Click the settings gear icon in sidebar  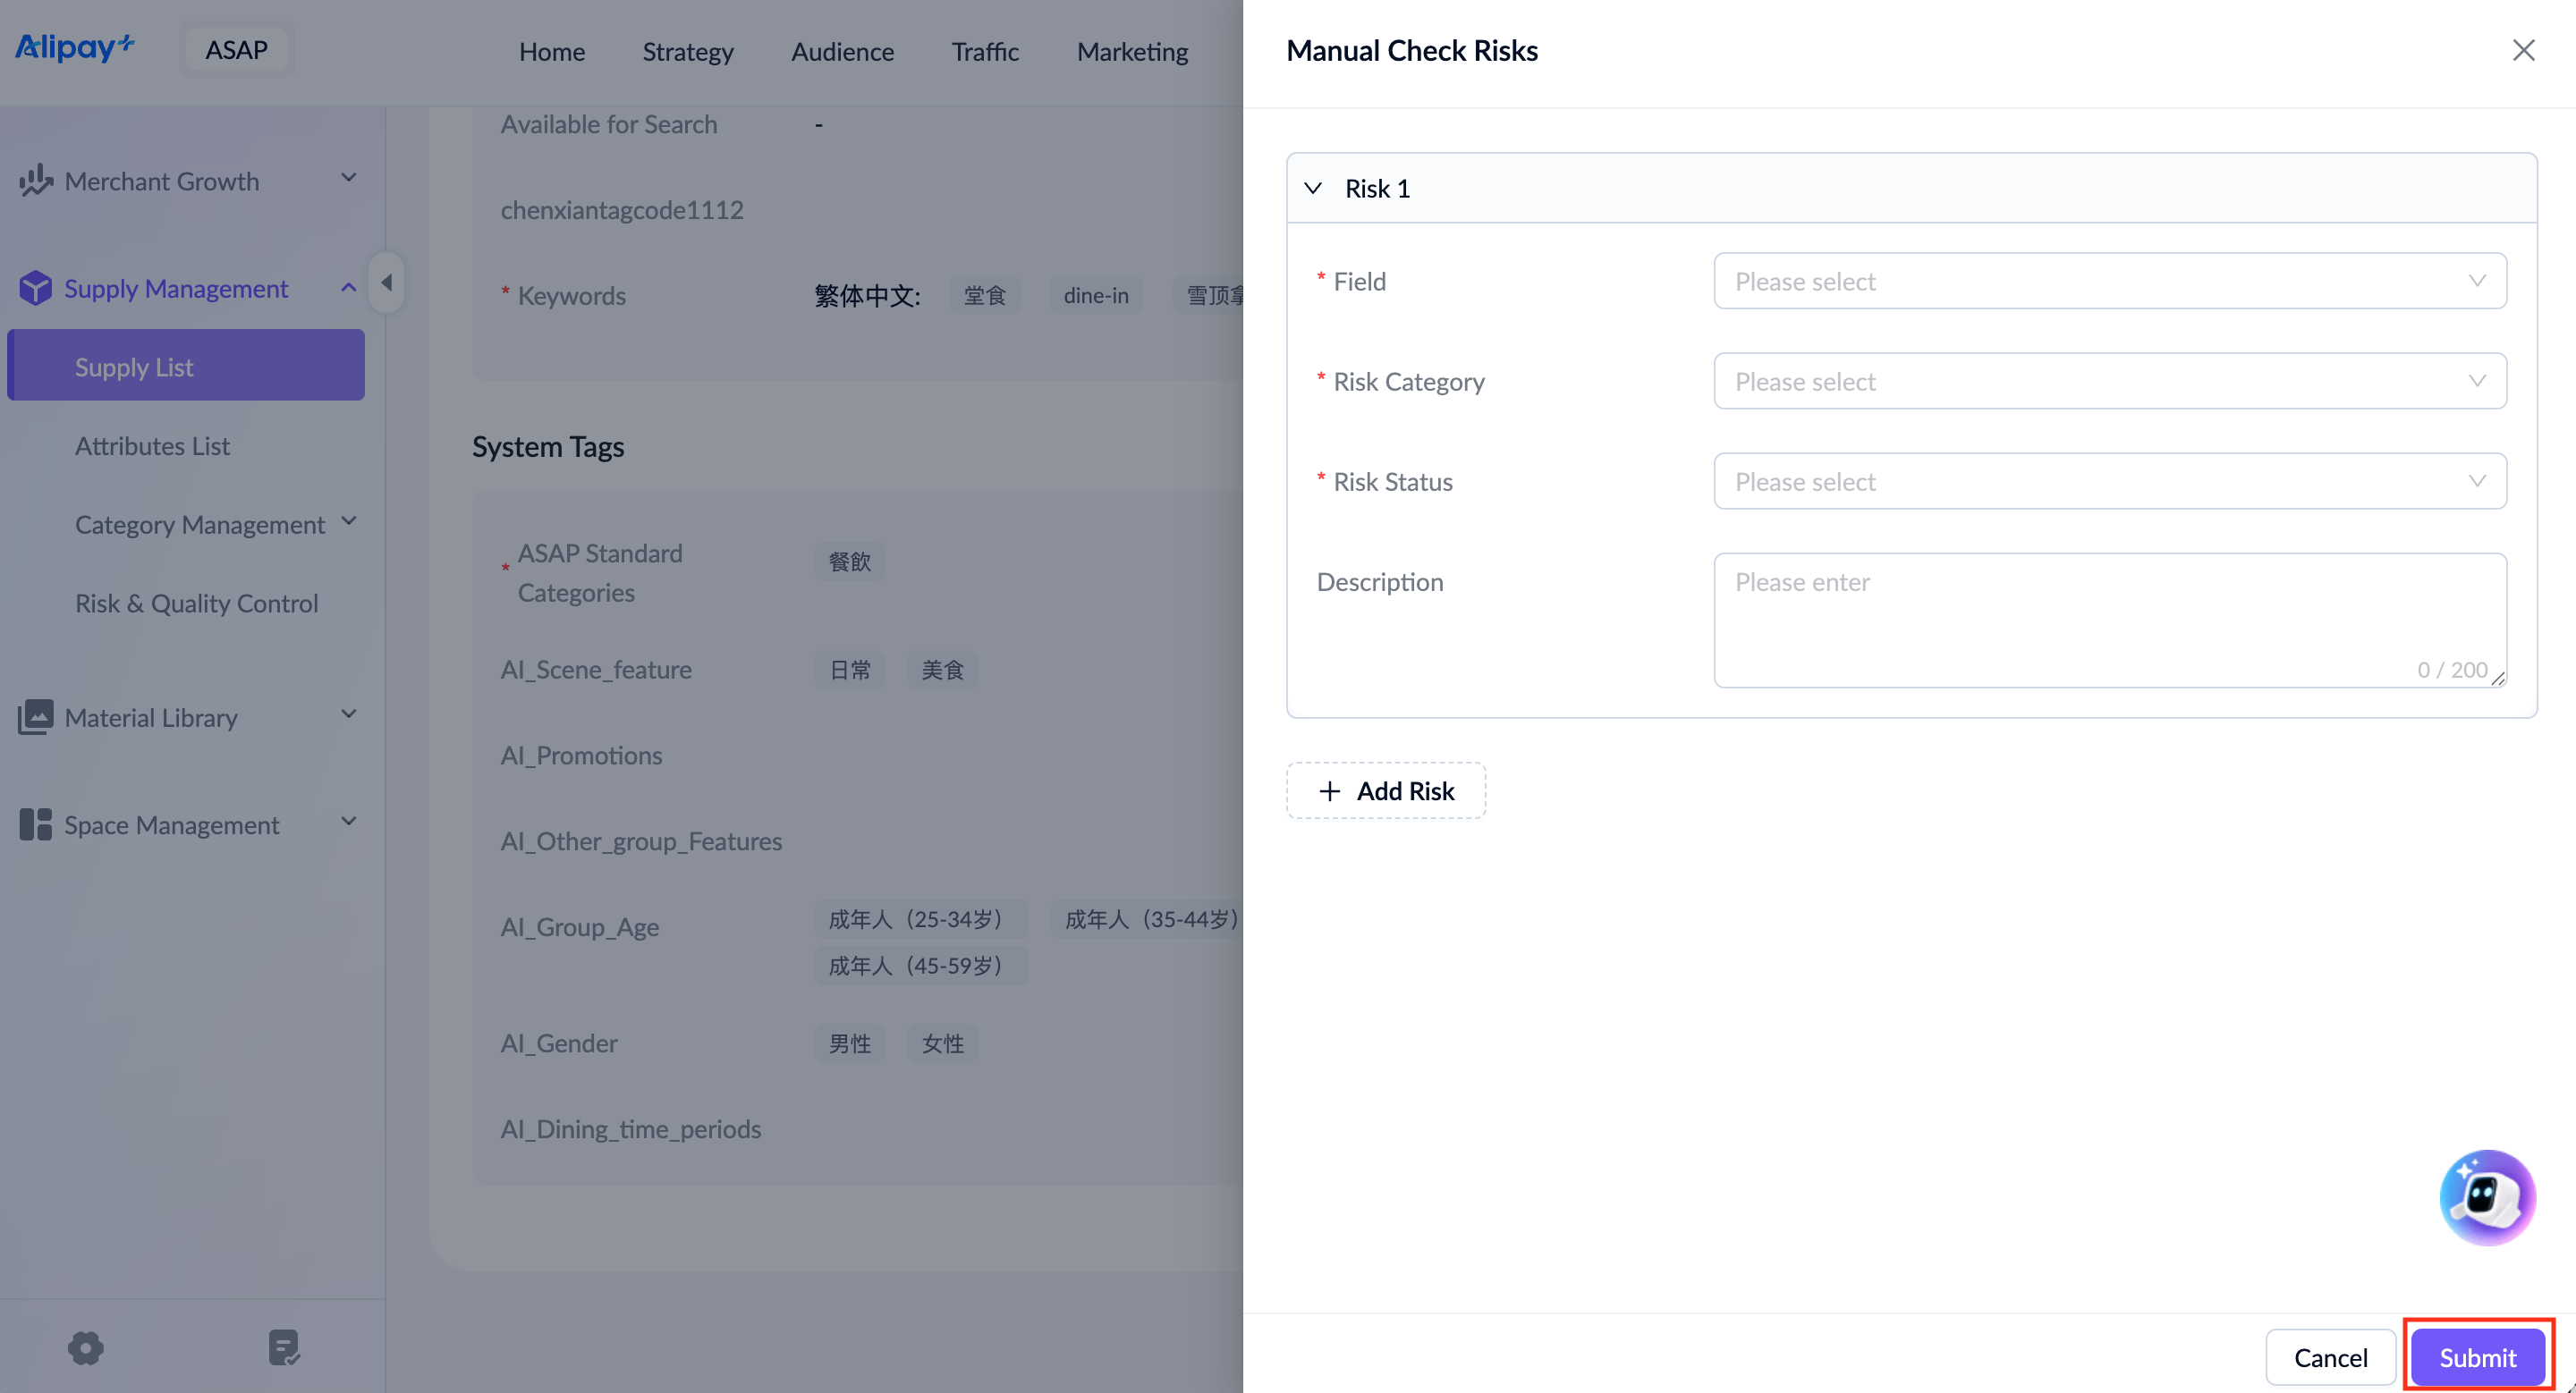(86, 1347)
